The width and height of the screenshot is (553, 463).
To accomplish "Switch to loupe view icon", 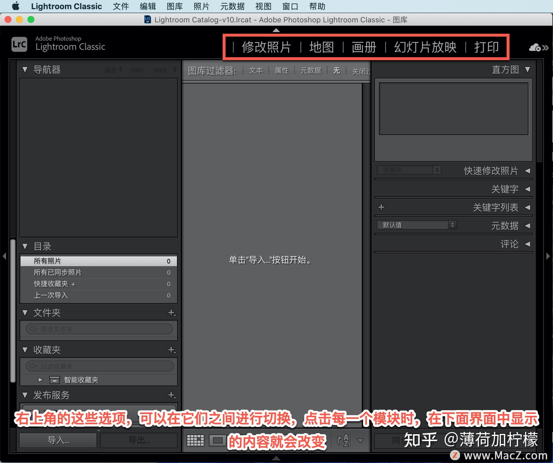I will 217,440.
